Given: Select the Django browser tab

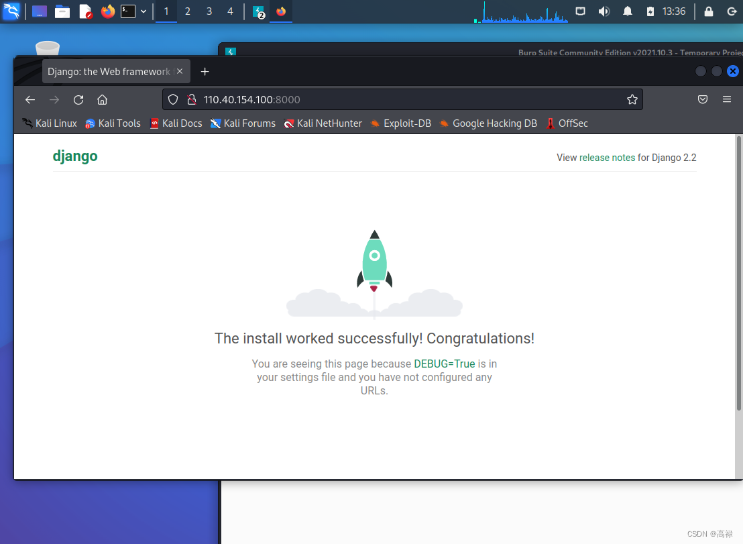Looking at the screenshot, I should 116,72.
